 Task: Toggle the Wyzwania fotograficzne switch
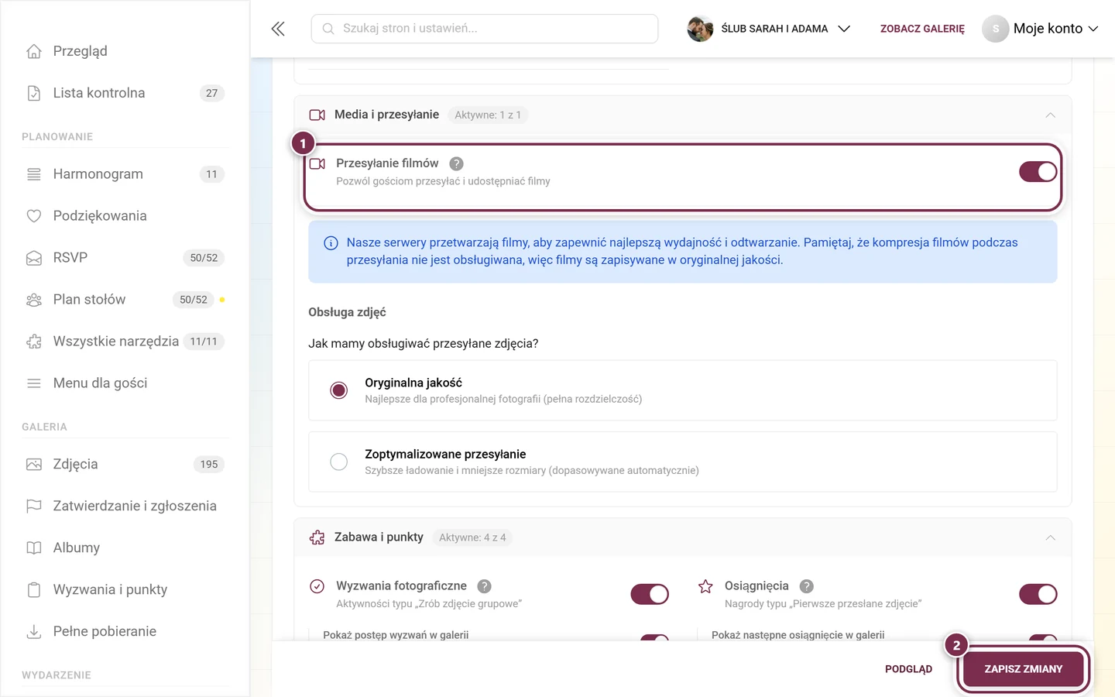[650, 594]
